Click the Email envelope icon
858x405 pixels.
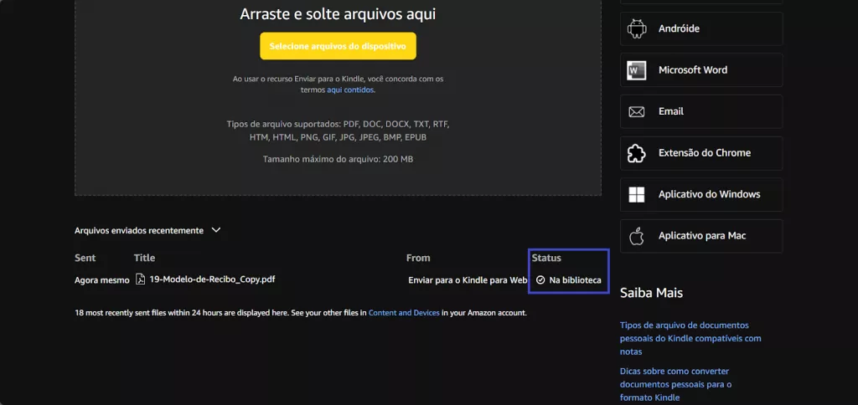[x=637, y=111]
